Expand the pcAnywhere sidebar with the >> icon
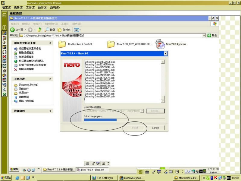Viewport: 241px width, 181px height. click(4, 15)
